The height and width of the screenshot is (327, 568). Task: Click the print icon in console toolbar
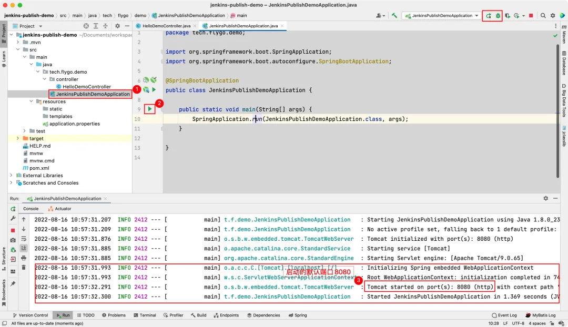[x=24, y=258]
